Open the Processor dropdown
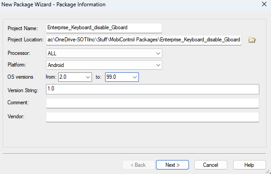The image size is (271, 174). click(104, 54)
